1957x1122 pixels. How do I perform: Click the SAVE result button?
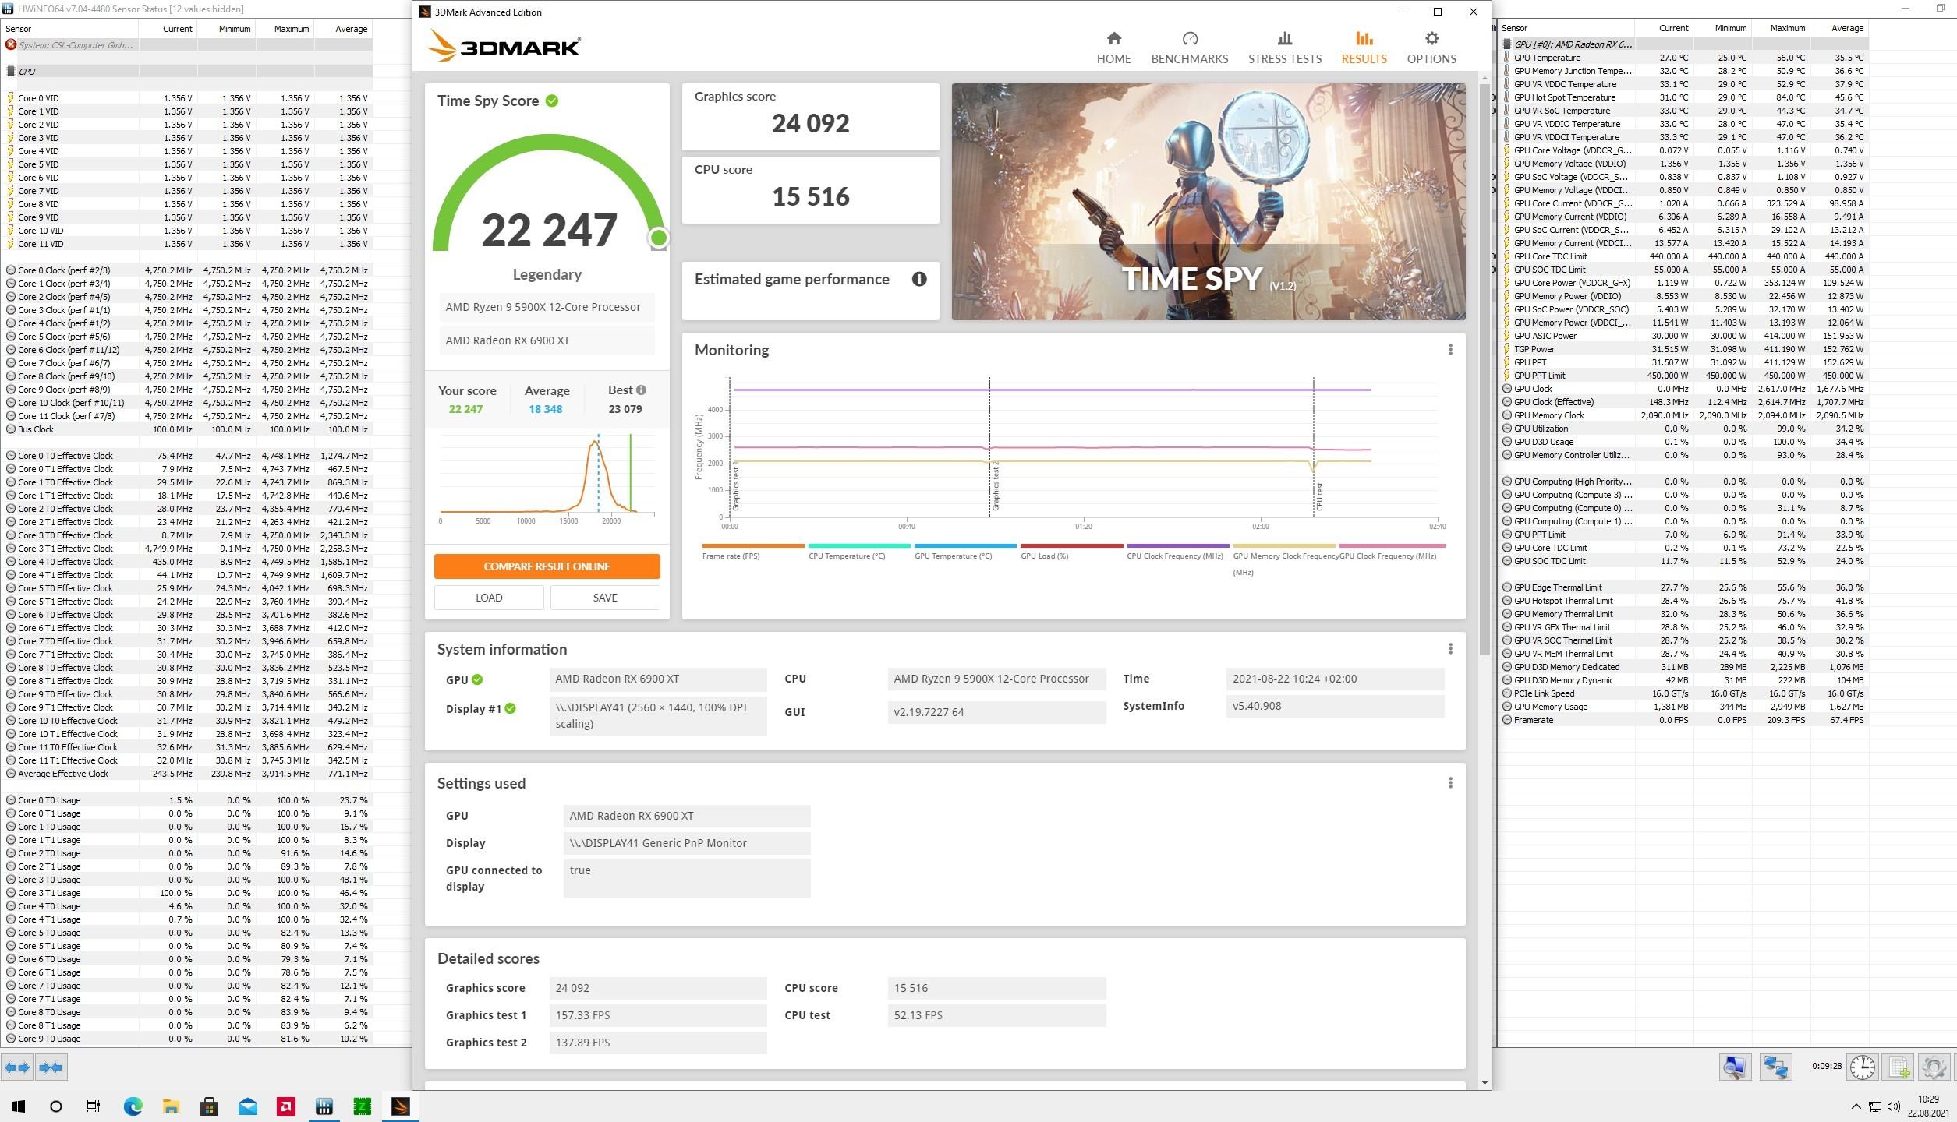605,598
